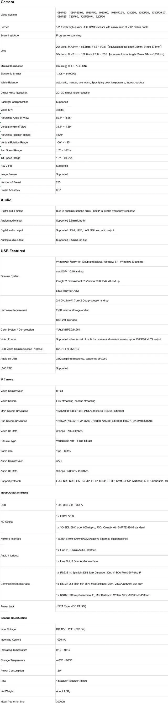Click the White Balance value cell
The height and width of the screenshot is (703, 168).
(100, 82)
